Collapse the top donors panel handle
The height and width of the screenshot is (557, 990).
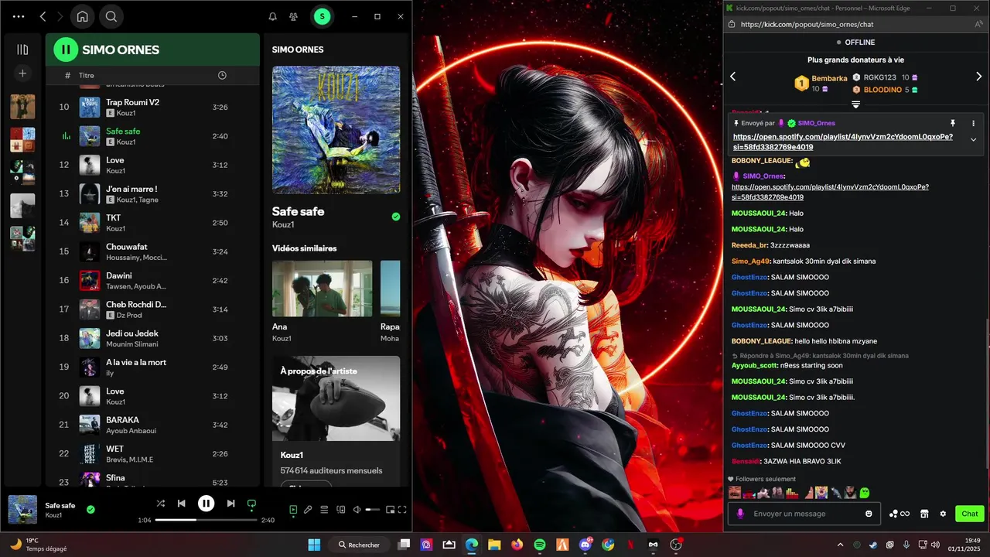pos(856,104)
